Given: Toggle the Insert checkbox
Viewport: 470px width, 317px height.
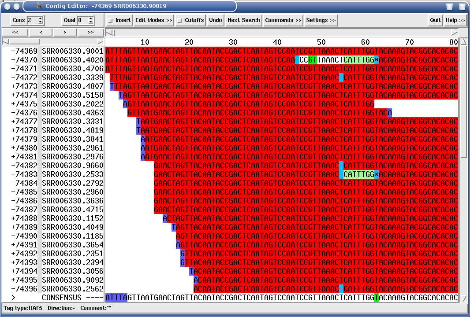Looking at the screenshot, I should coord(110,20).
